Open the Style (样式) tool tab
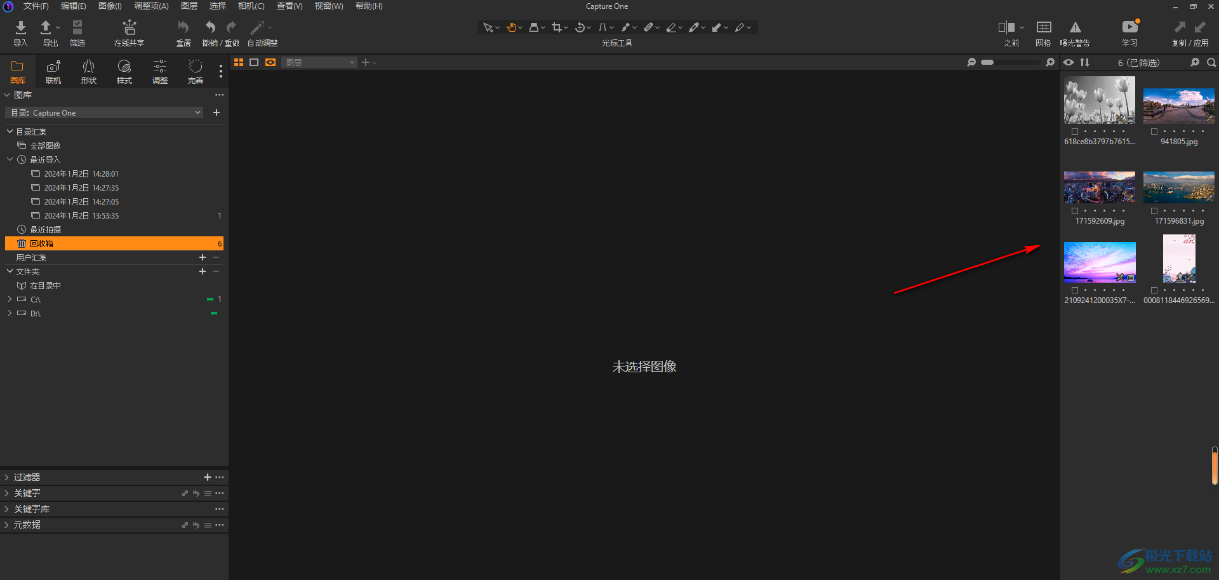The image size is (1219, 580). point(124,67)
